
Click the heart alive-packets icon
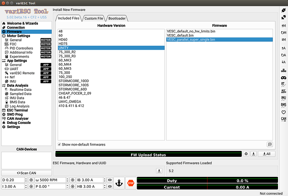point(283,112)
